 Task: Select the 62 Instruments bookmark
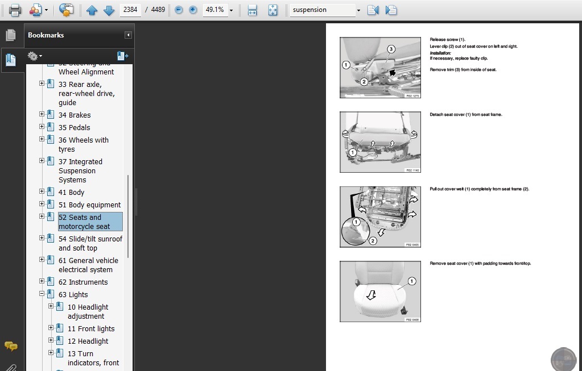pos(83,282)
